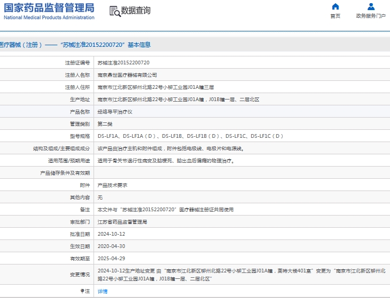This screenshot has height=298, width=390.
Task: Click the 备注 remark text
Action: tap(165, 210)
